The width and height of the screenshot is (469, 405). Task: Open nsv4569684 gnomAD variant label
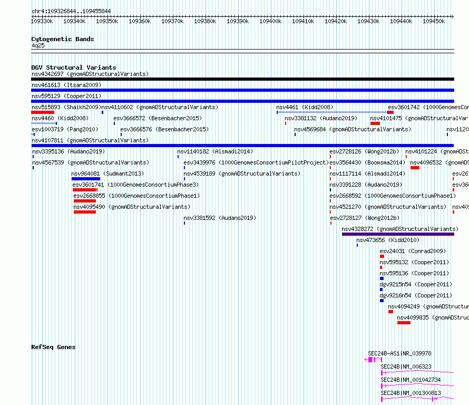353,129
